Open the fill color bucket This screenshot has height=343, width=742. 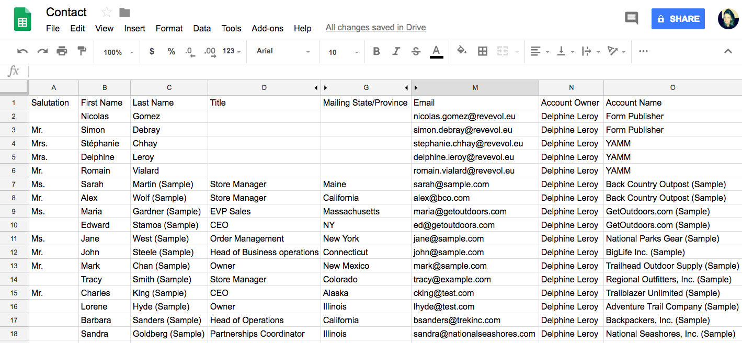pos(462,51)
